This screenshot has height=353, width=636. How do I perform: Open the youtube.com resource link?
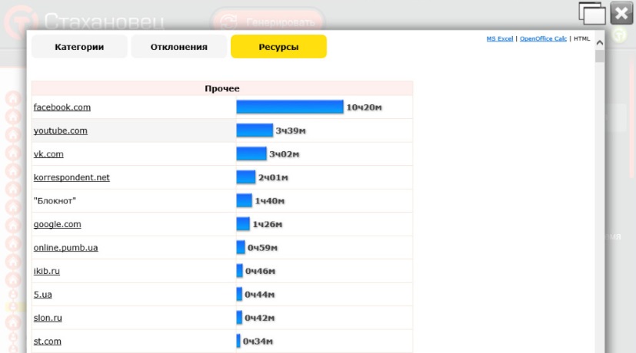pyautogui.click(x=61, y=130)
